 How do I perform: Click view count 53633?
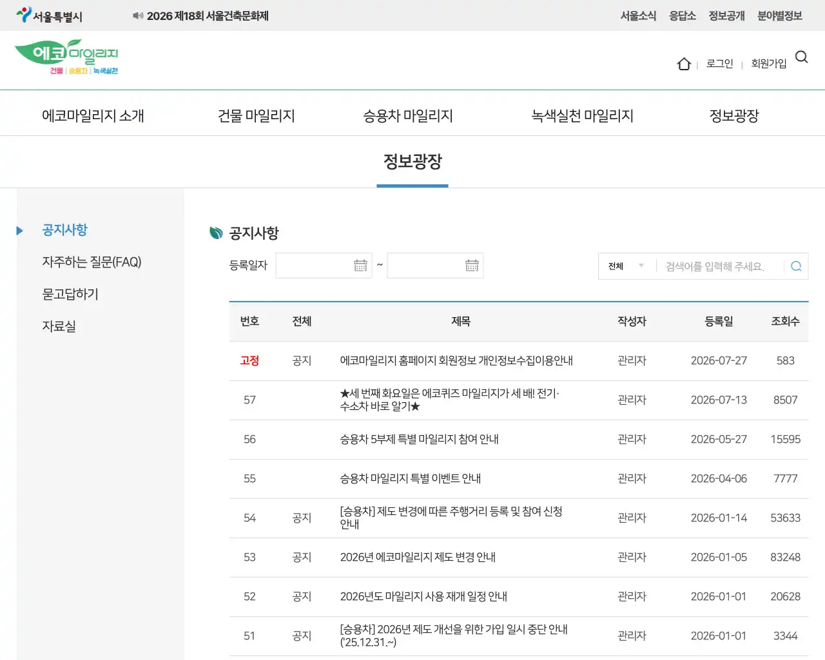click(x=785, y=518)
